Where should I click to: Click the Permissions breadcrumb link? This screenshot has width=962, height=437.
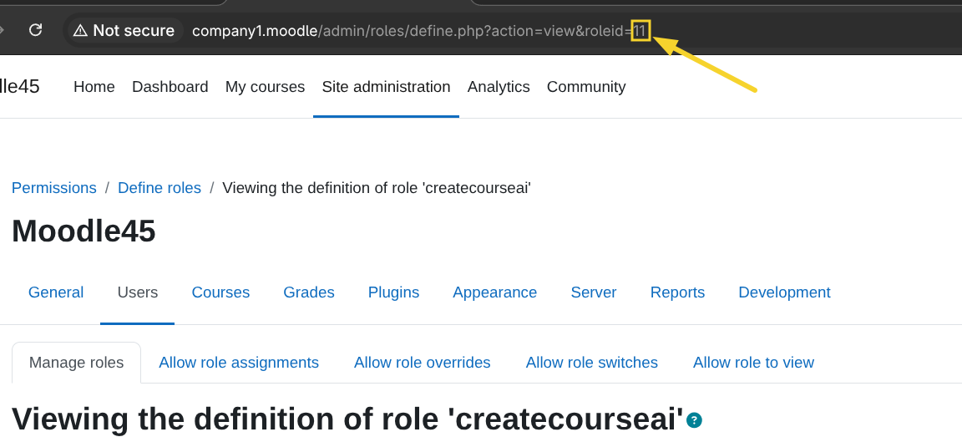(x=54, y=188)
